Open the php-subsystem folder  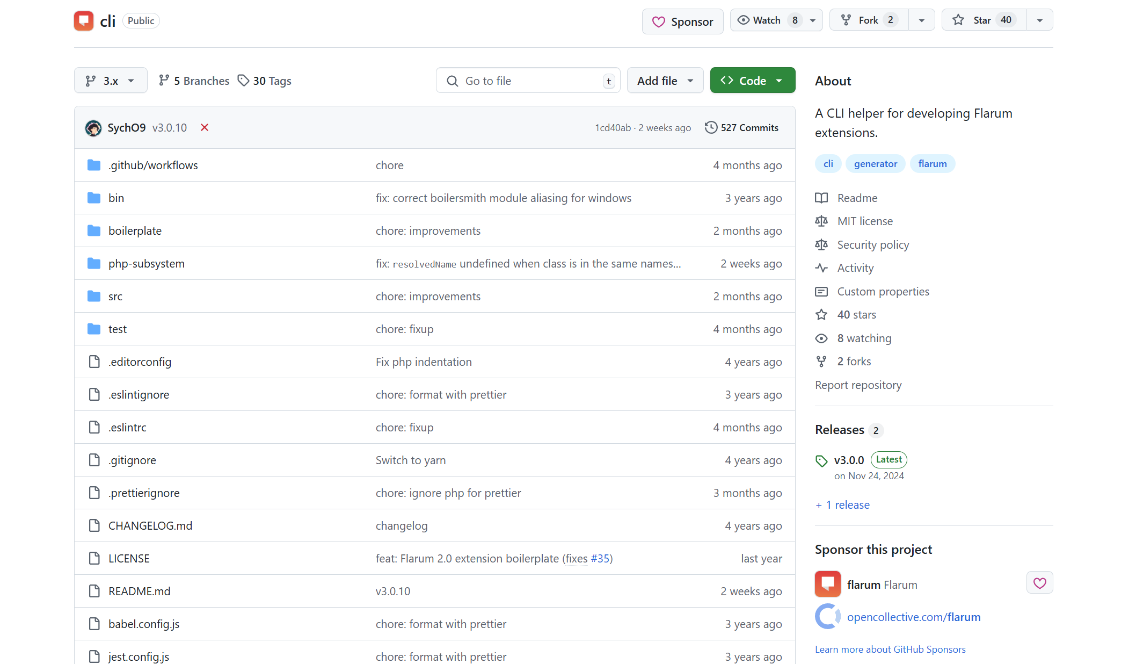146,264
